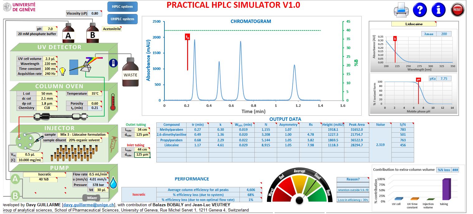This screenshot has width=473, height=214.
Task: Click the red t0 marker in chromatogram
Action: (187, 37)
